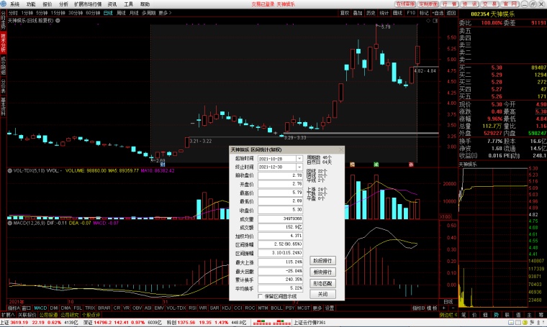Click the circular app logo icon
The image size is (547, 327).
(x=3, y=4)
